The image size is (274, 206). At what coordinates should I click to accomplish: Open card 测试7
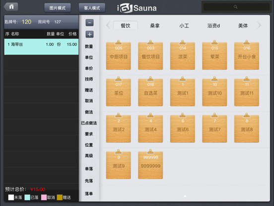pyautogui.click(x=214, y=128)
